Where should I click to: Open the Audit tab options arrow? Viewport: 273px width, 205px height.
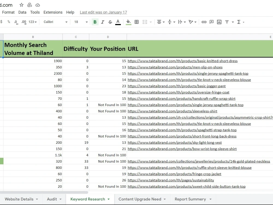[x=60, y=199]
